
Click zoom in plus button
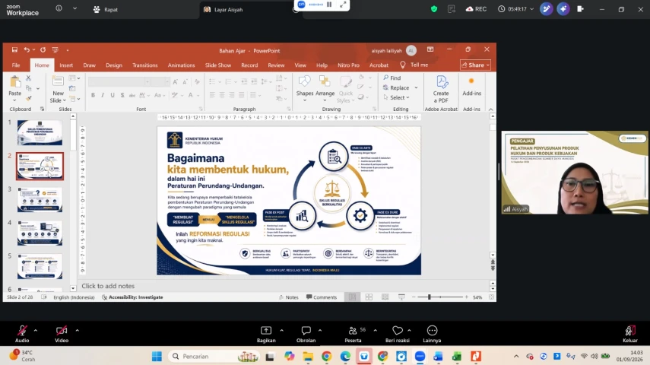[x=466, y=297]
